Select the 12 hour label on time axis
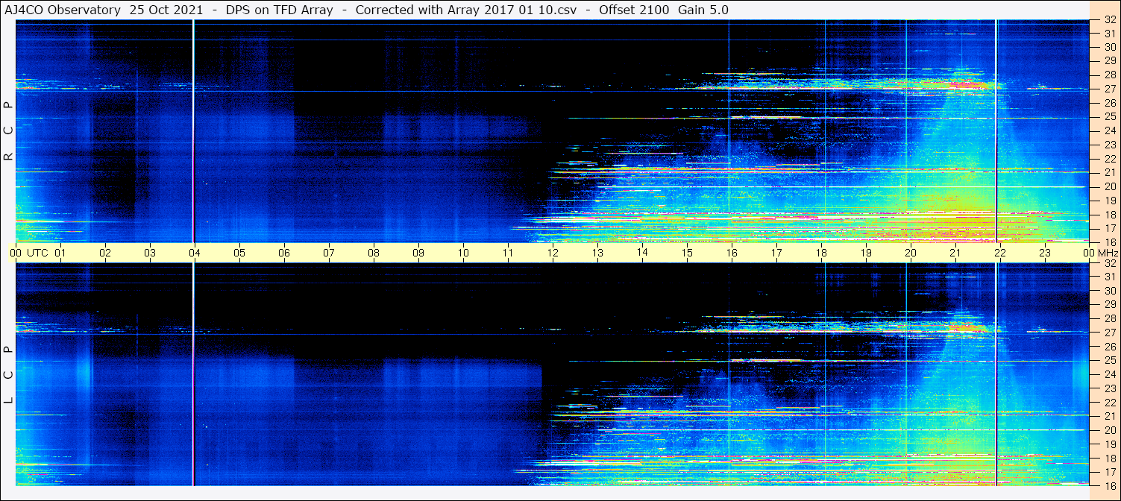Image resolution: width=1121 pixels, height=501 pixels. point(553,253)
